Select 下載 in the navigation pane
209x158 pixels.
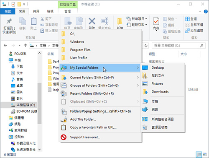(17, 67)
